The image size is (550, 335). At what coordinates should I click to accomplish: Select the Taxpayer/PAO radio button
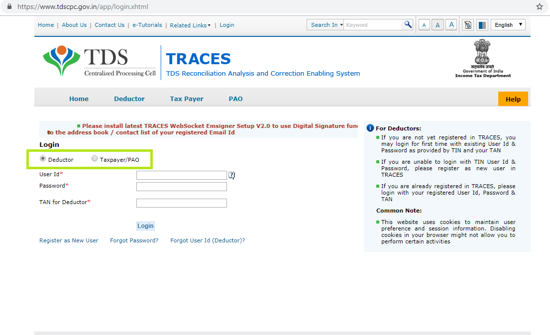[x=95, y=159]
